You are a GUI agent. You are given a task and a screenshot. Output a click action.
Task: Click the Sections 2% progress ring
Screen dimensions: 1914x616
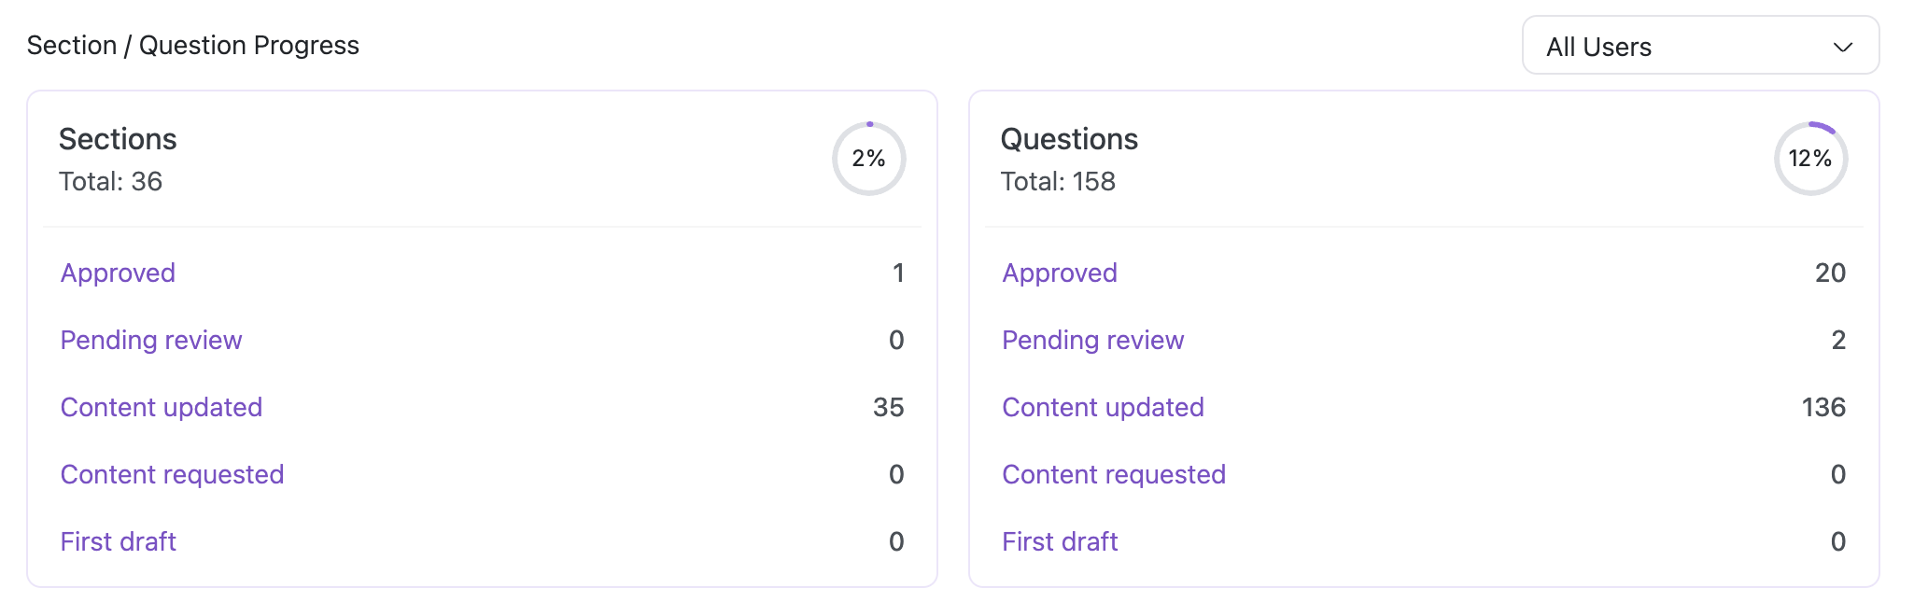pyautogui.click(x=868, y=159)
